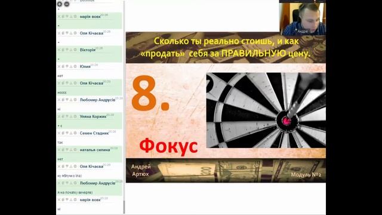Decrease chat font size with minus button
The image size is (382, 215).
tap(66, 4)
